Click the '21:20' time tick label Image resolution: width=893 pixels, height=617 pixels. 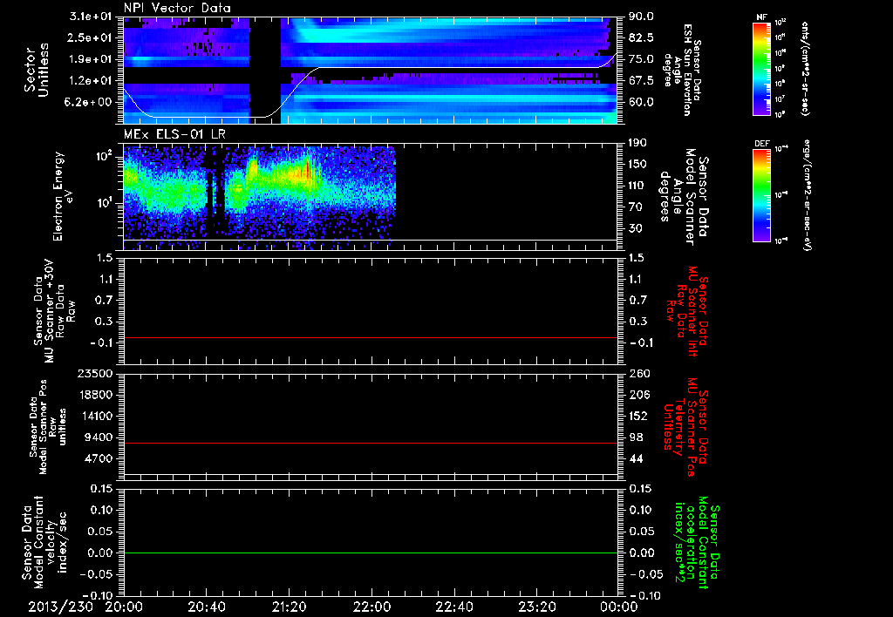tap(289, 607)
